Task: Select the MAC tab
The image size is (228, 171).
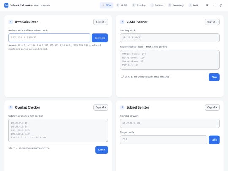Action: pyautogui.click(x=193, y=5)
